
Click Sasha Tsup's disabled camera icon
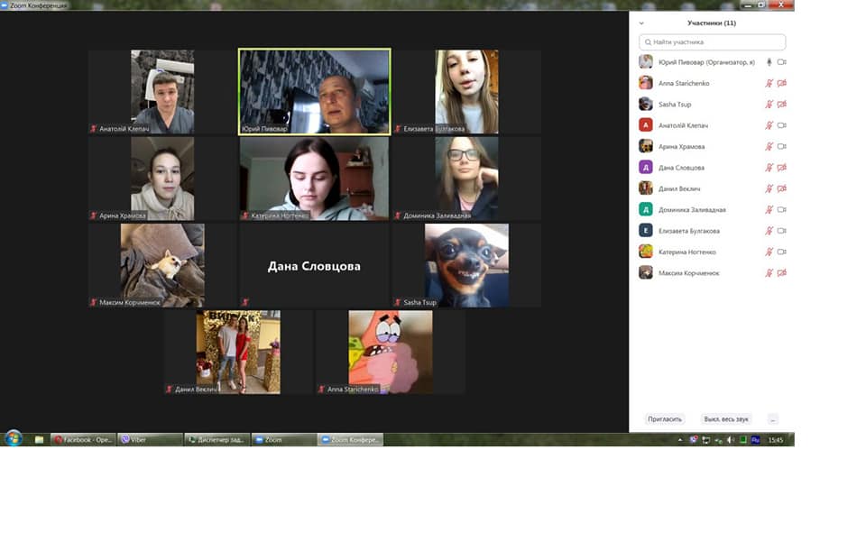click(x=782, y=105)
